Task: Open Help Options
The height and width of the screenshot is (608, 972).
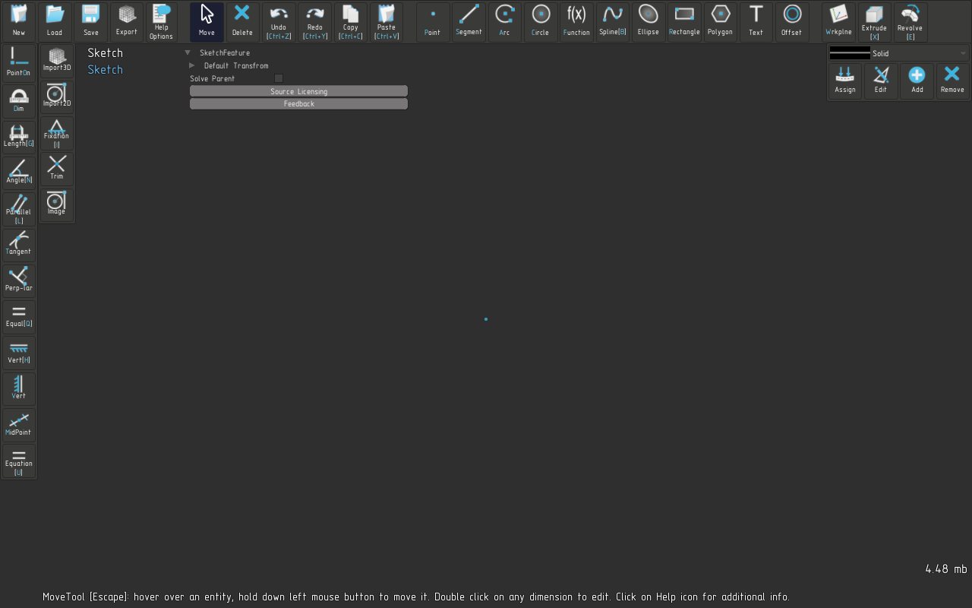Action: point(161,21)
